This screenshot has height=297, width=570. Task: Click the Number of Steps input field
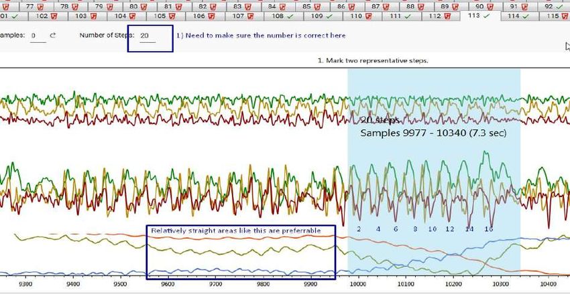[x=146, y=35]
